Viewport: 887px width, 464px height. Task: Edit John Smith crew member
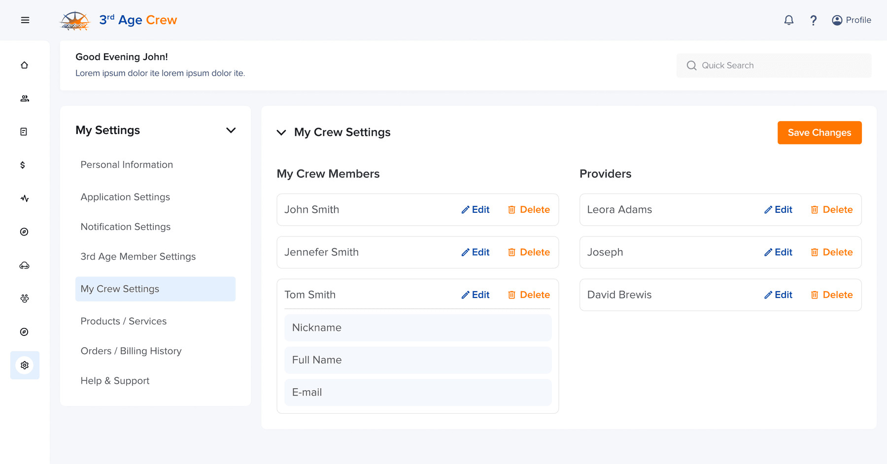(x=476, y=210)
